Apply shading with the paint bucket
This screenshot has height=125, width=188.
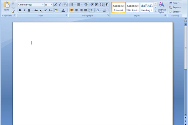pyautogui.click(x=98, y=10)
